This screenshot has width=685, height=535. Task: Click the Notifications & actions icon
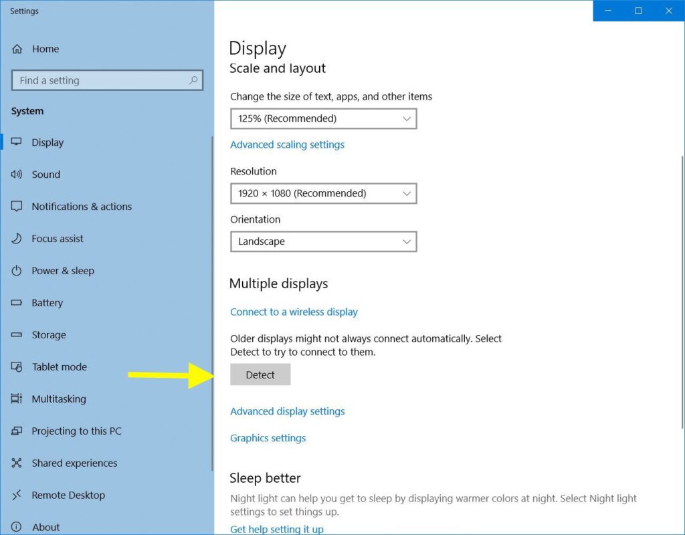(x=17, y=207)
